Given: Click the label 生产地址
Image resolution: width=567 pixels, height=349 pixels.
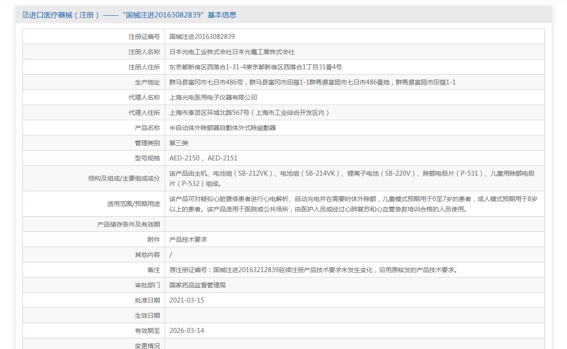Looking at the screenshot, I should pos(147,82).
